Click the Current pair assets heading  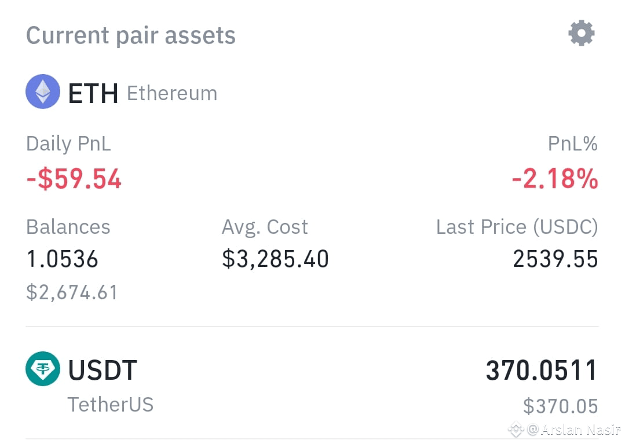click(131, 35)
